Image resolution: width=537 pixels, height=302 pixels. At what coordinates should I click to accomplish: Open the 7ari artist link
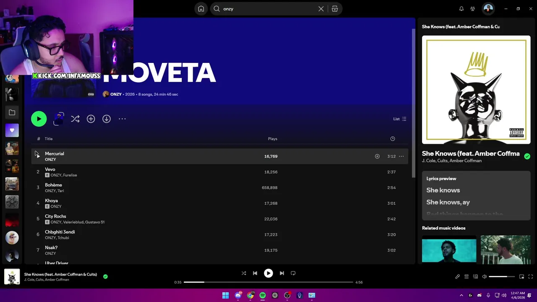[61, 191]
